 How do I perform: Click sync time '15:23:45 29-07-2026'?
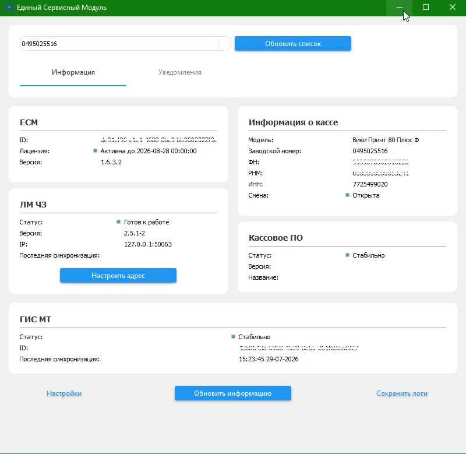(269, 359)
